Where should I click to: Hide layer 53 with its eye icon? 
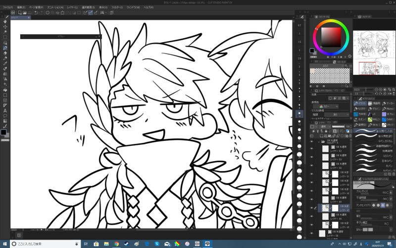point(312,157)
